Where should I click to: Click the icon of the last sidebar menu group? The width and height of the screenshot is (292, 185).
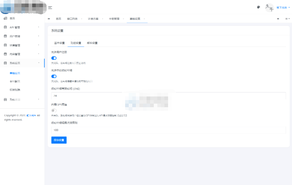(6, 100)
